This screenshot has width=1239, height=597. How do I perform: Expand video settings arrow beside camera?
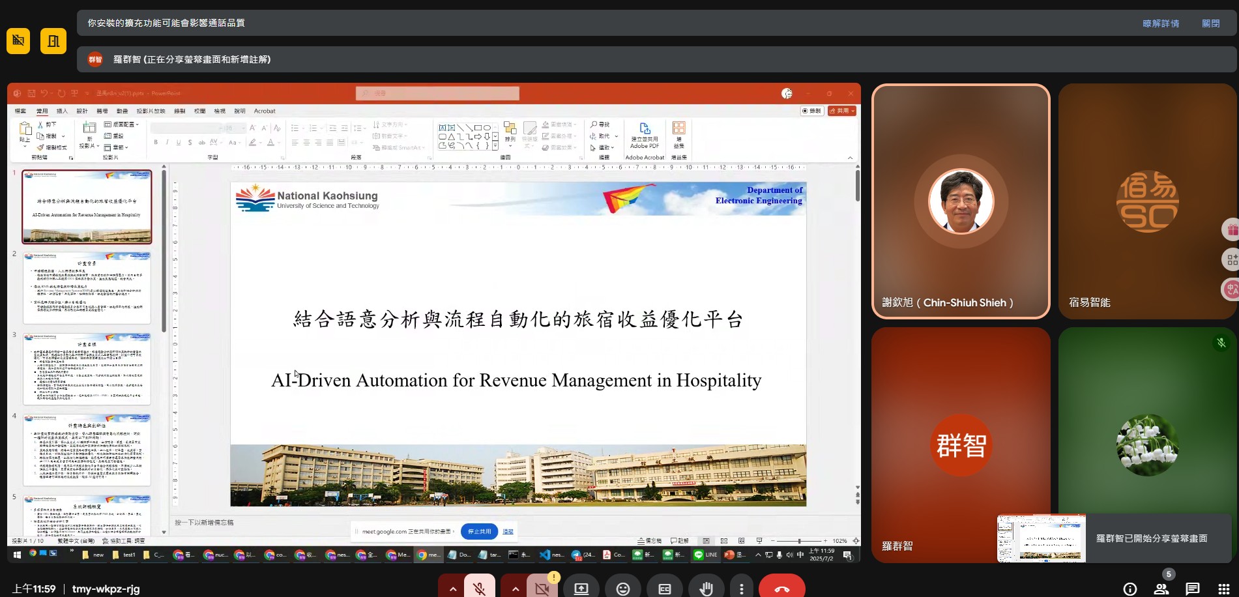515,589
